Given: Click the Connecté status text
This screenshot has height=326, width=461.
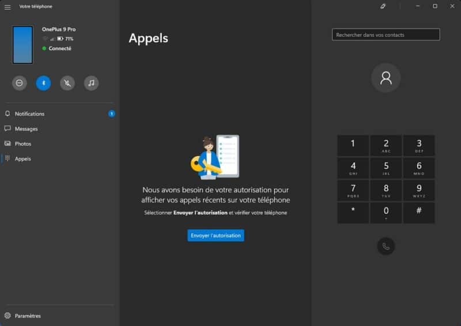Looking at the screenshot, I should coord(60,48).
